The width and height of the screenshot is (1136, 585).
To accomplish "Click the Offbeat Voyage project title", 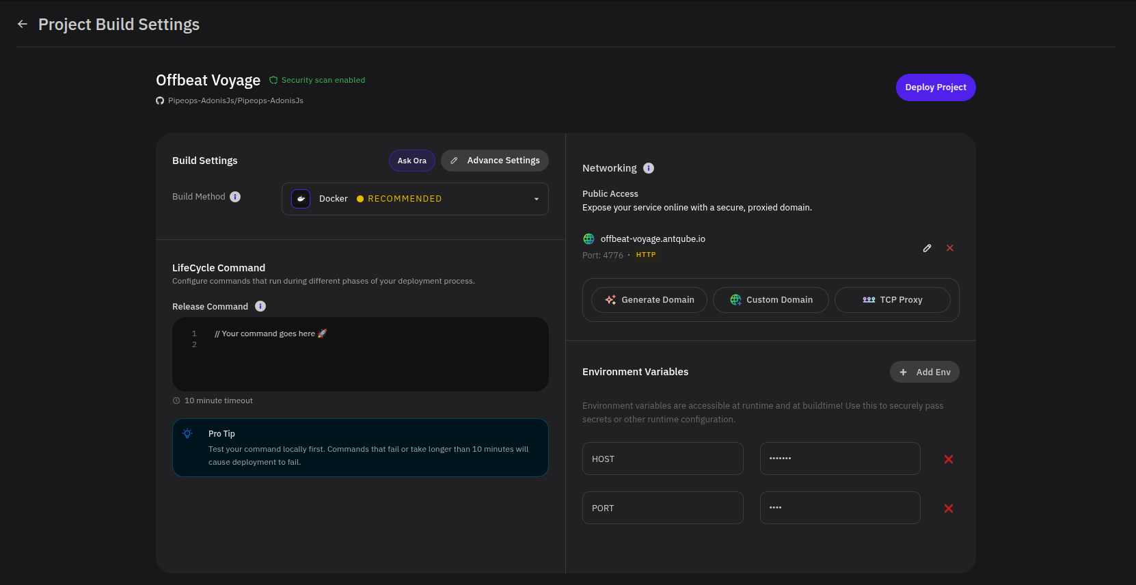I will tap(208, 81).
